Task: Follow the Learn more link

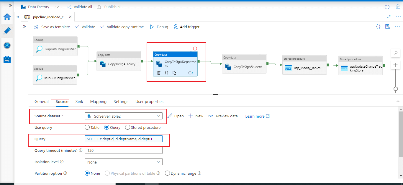Action: (x=258, y=116)
